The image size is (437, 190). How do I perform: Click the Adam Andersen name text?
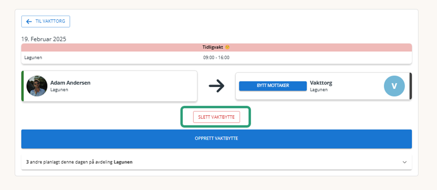tap(70, 83)
